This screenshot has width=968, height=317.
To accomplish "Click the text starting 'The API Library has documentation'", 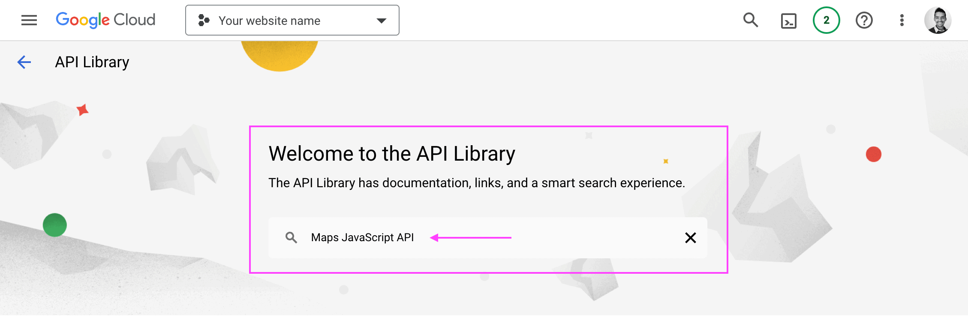I will 477,183.
